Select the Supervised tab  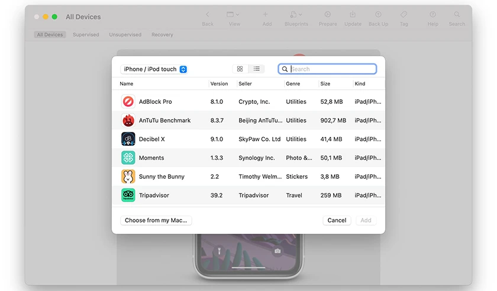click(x=86, y=34)
